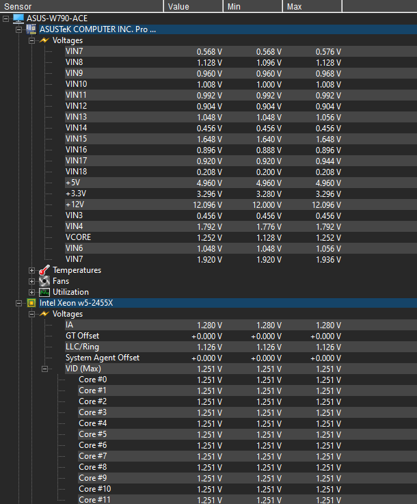
Task: Click the Intel Xeon CPU chip icon
Action: [31, 303]
